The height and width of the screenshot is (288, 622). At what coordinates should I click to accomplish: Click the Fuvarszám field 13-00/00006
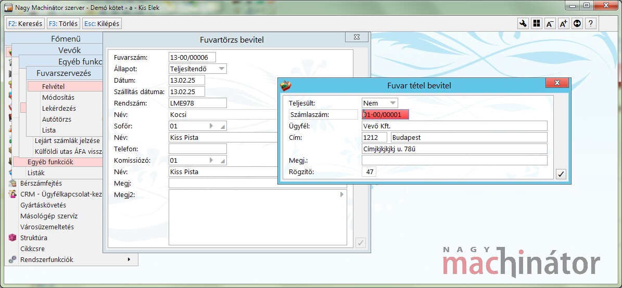193,57
